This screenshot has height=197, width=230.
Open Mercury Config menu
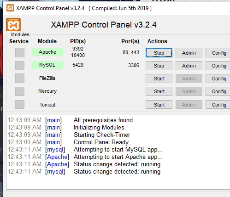pos(218,91)
